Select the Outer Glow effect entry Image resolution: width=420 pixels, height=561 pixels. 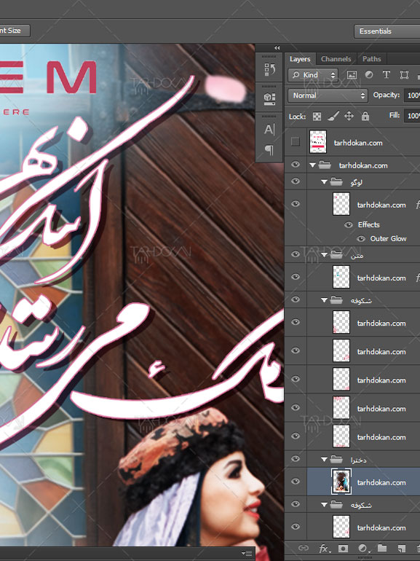[388, 239]
